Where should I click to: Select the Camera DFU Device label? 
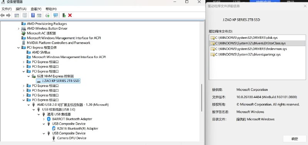click(x=72, y=138)
